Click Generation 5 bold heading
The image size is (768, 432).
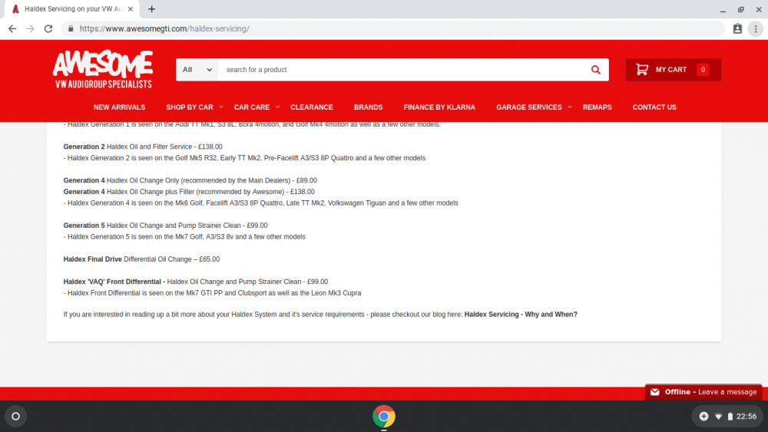pos(84,225)
